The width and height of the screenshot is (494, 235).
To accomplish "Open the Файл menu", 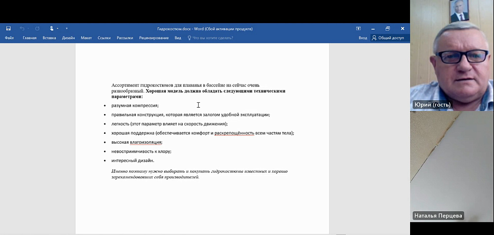I will (9, 38).
